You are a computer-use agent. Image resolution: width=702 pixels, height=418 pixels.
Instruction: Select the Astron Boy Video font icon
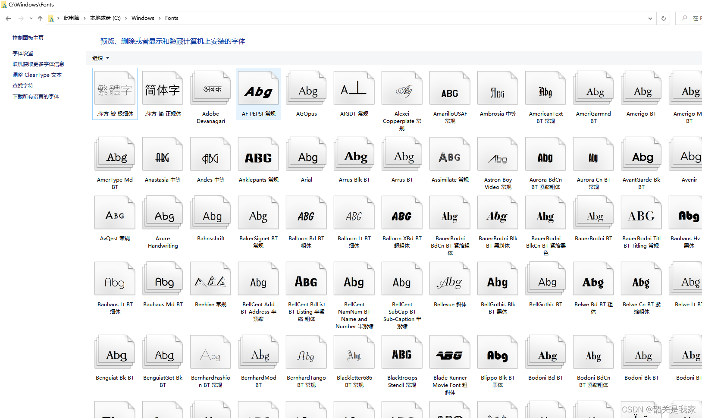coord(498,154)
